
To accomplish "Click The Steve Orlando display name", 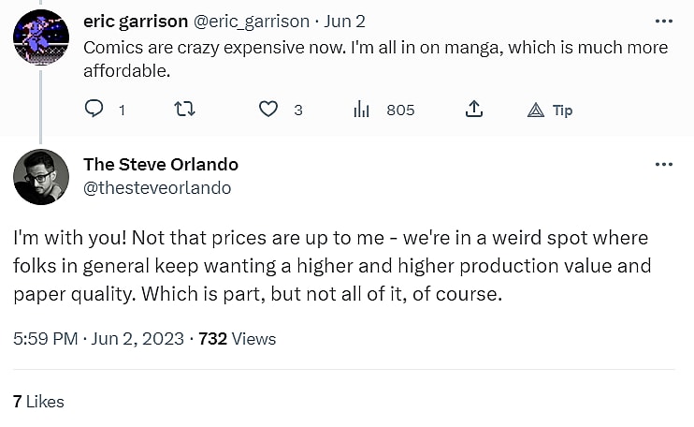I will pos(161,164).
